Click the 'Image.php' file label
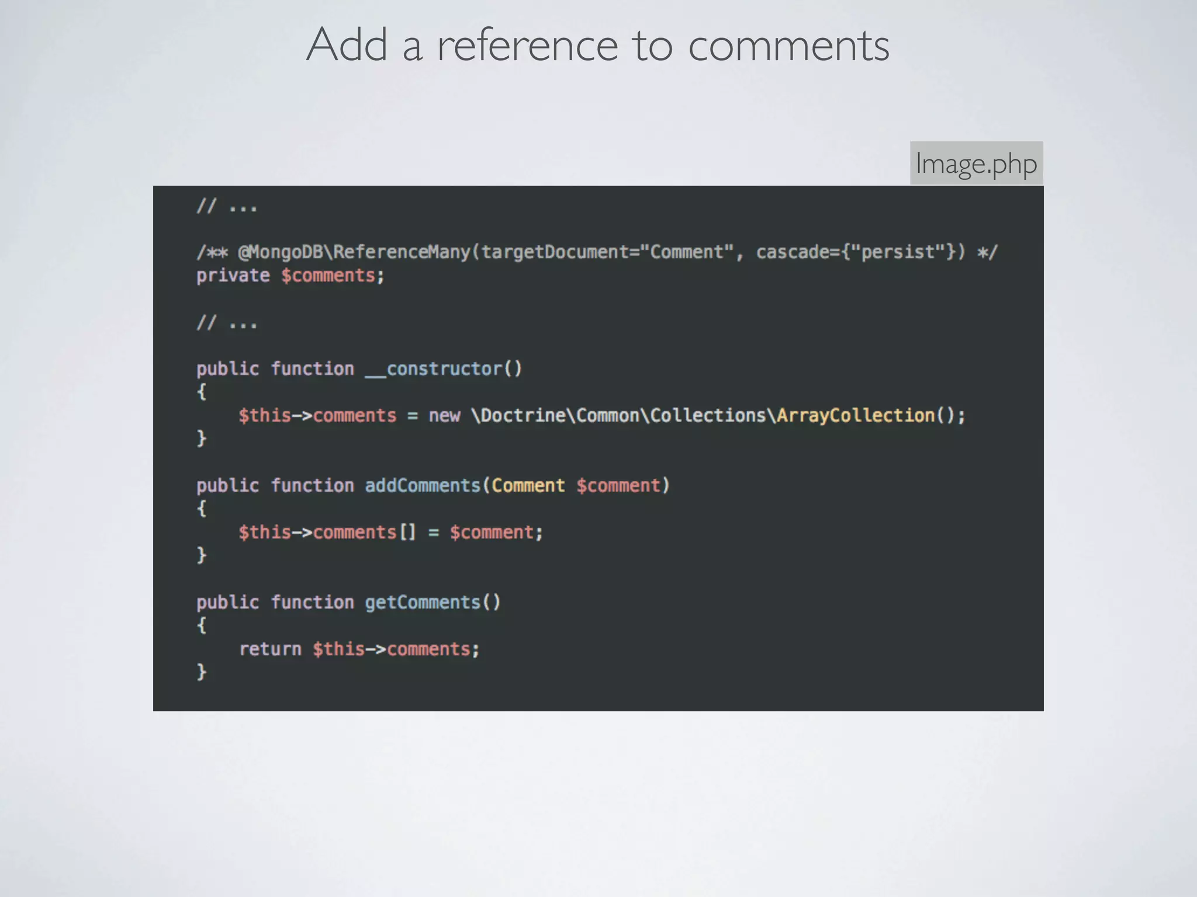Image resolution: width=1197 pixels, height=897 pixels. pyautogui.click(x=976, y=163)
